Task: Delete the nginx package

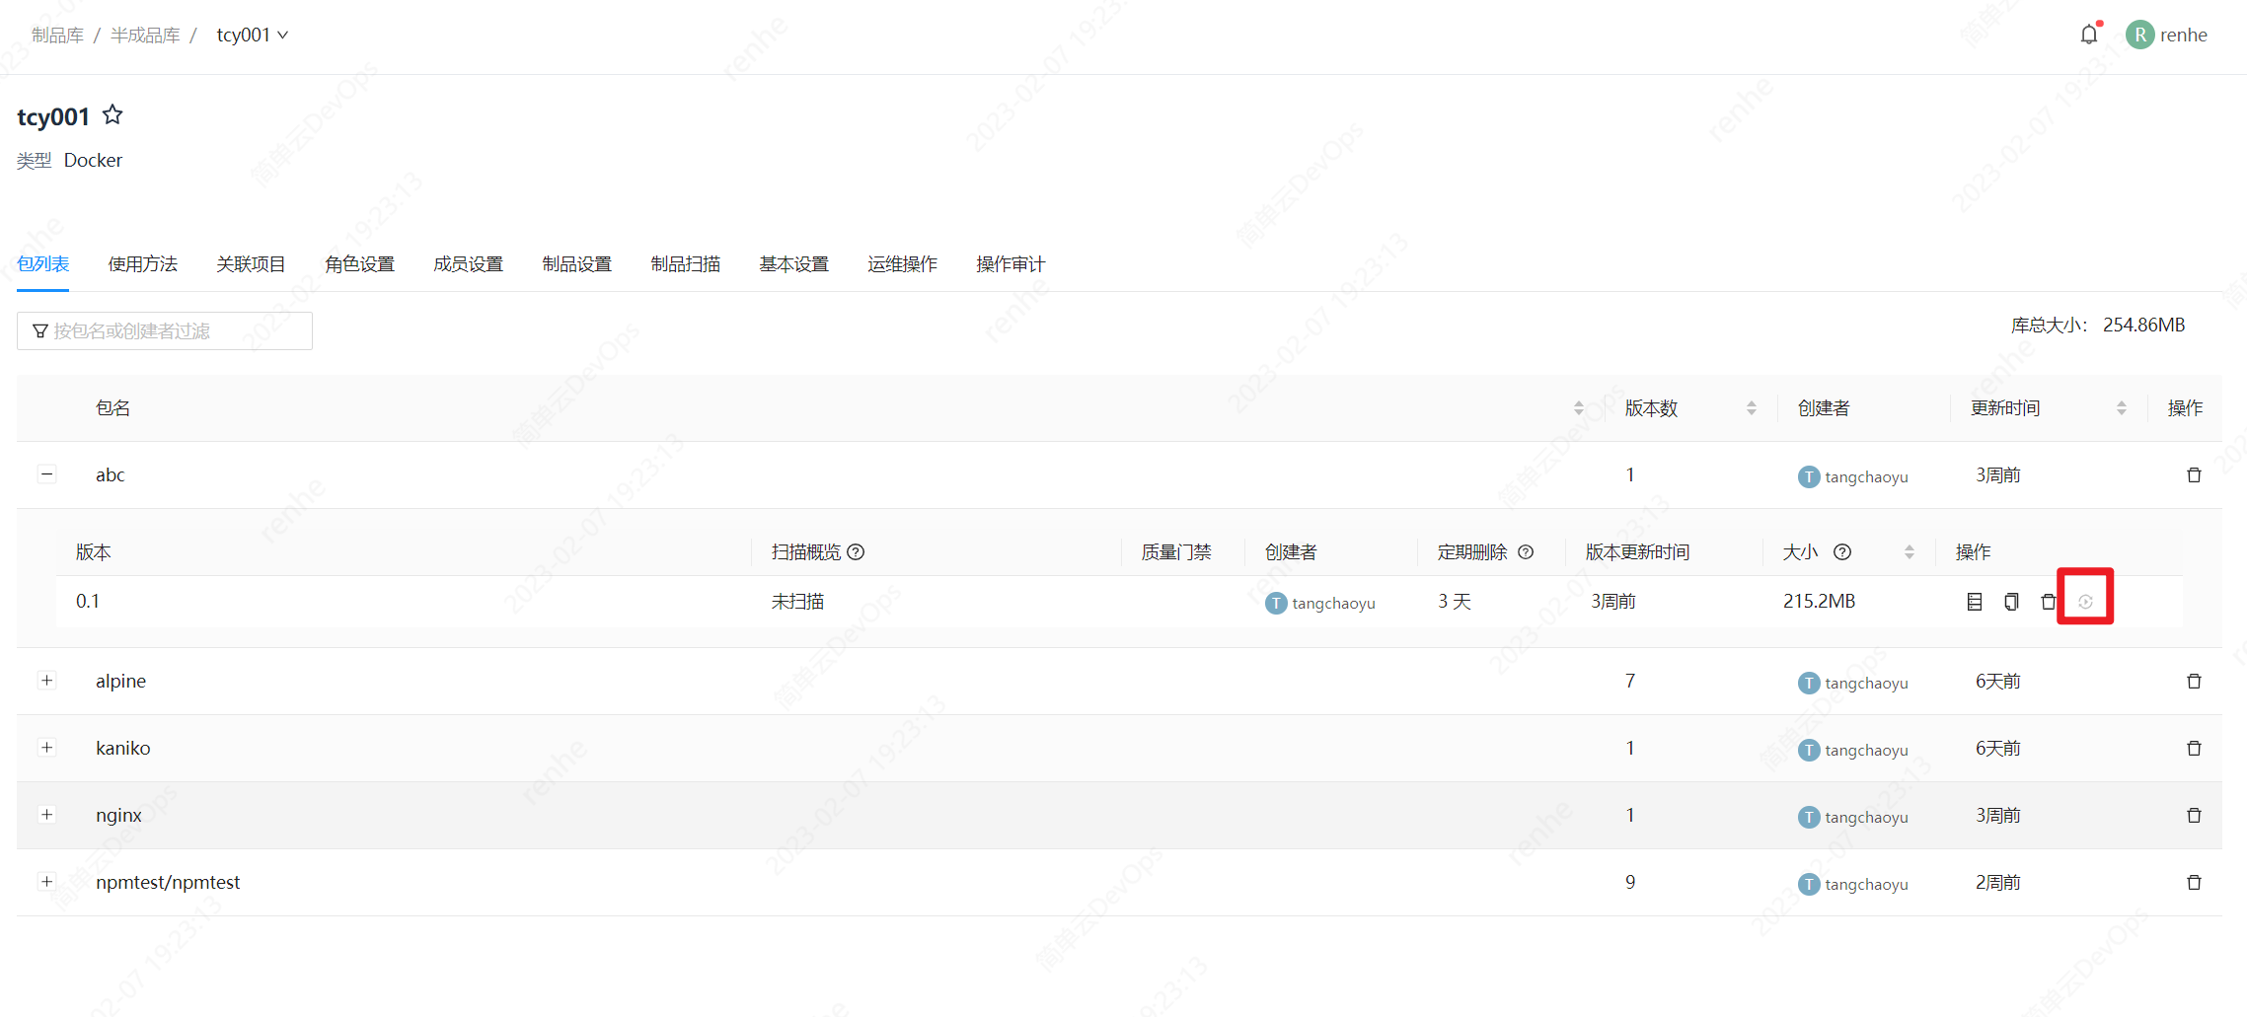Action: pos(2194,816)
